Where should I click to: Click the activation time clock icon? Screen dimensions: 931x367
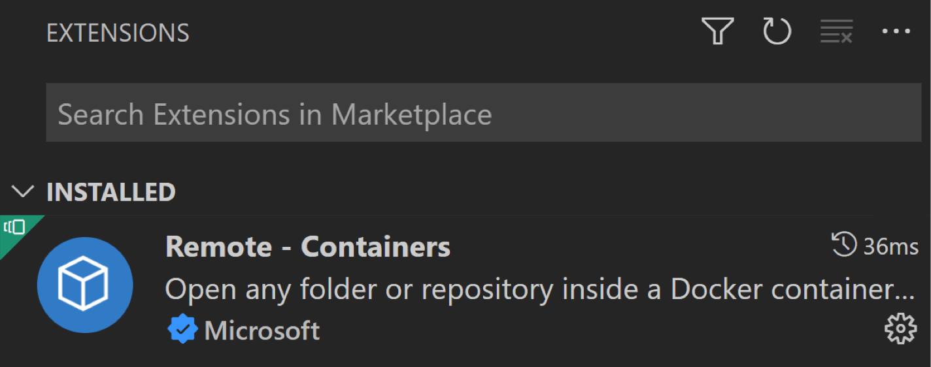point(843,245)
